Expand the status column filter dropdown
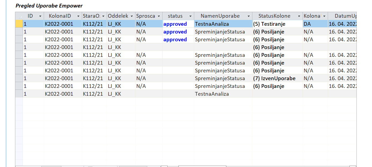This screenshot has width=372, height=167. (190, 16)
